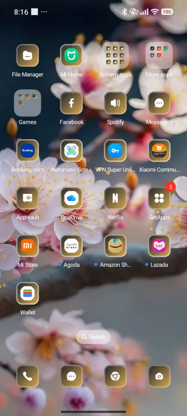187x416 pixels.
Task: Open the Spotify app
Action: 115,103
